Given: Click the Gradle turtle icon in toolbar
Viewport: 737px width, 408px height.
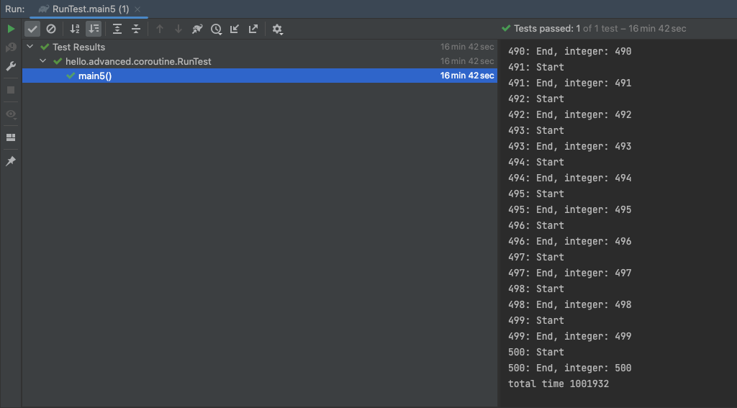Looking at the screenshot, I should [x=197, y=29].
